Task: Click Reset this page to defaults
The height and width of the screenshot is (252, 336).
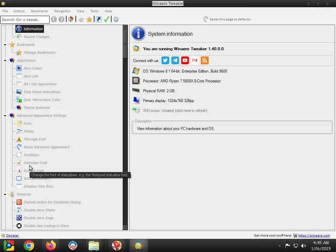Action: 227,19
